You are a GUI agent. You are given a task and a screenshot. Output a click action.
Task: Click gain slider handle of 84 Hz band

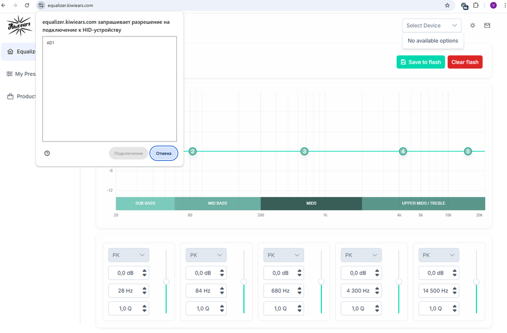point(244,282)
